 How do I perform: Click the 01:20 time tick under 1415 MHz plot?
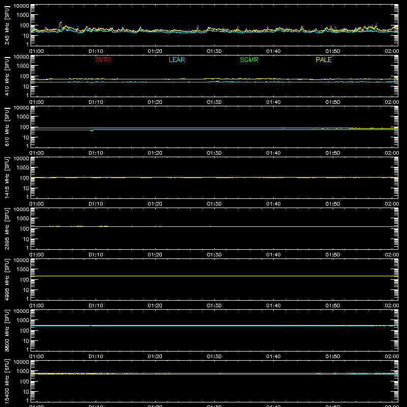tap(155, 204)
